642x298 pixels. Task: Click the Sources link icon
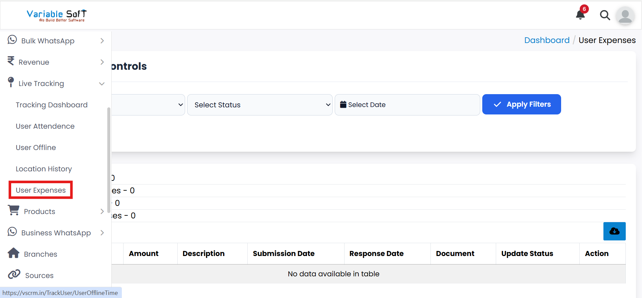pos(14,275)
